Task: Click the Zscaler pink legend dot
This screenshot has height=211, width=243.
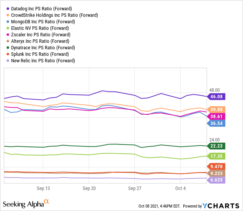Action: [7, 34]
